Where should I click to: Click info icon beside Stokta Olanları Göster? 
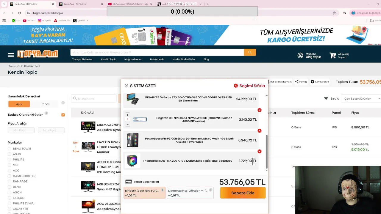tap(46, 114)
